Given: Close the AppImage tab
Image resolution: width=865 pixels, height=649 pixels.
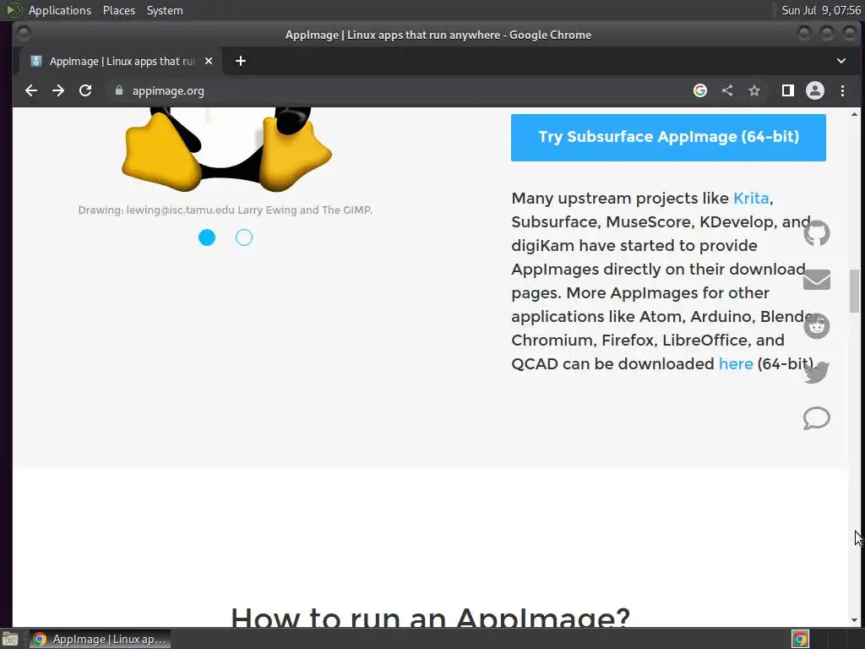Looking at the screenshot, I should pyautogui.click(x=209, y=61).
